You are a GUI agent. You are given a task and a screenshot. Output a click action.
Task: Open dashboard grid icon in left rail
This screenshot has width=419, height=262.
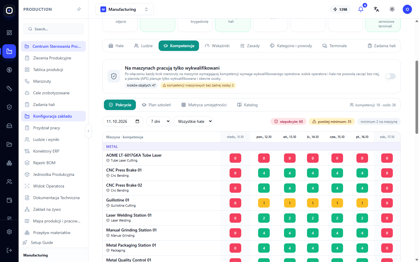[9, 33]
